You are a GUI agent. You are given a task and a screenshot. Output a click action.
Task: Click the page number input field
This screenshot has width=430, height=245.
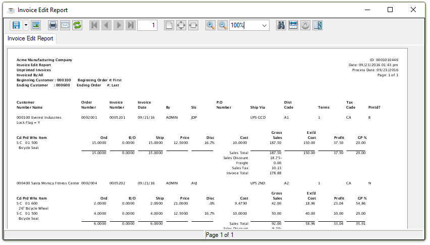147,25
